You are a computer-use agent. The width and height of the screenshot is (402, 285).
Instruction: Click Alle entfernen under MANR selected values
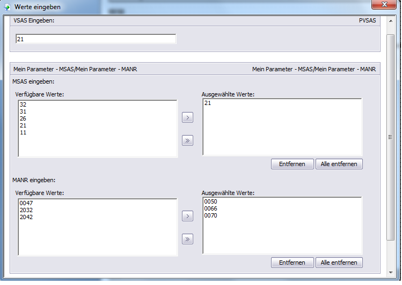coord(339,262)
